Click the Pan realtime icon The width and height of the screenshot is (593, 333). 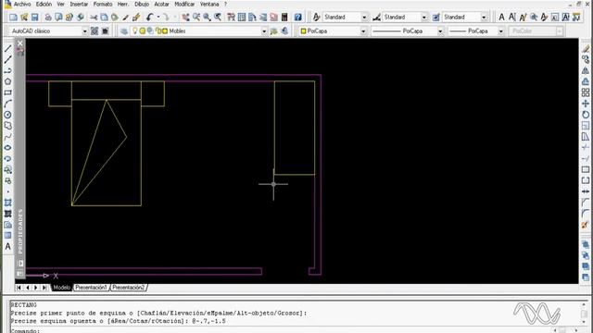(x=185, y=17)
